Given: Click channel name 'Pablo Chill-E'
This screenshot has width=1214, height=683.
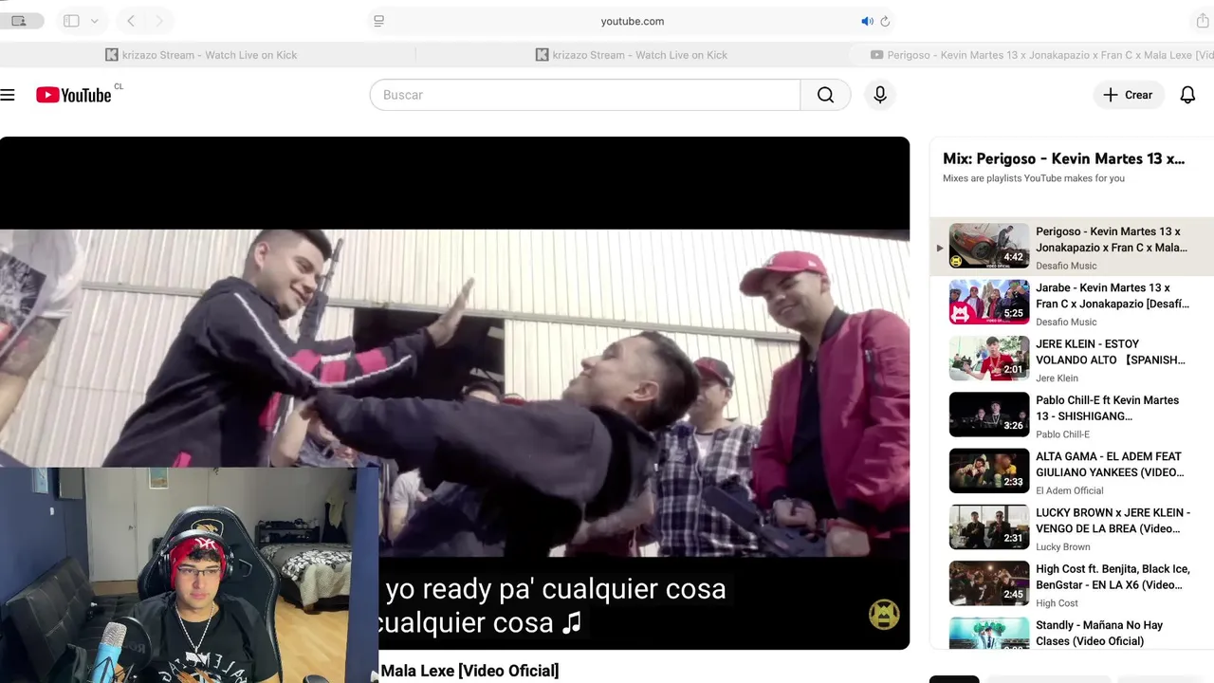Looking at the screenshot, I should (1062, 434).
